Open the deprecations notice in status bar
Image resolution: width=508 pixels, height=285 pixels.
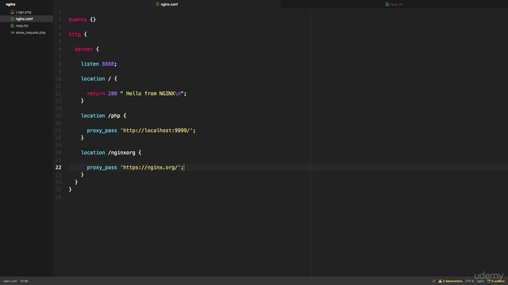click(x=450, y=281)
